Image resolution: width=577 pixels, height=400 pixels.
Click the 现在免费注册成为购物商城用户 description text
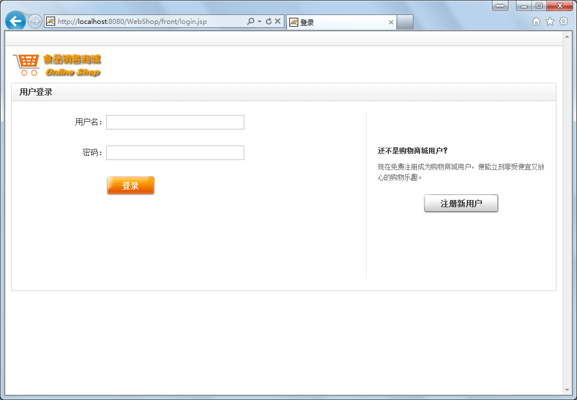tap(461, 172)
